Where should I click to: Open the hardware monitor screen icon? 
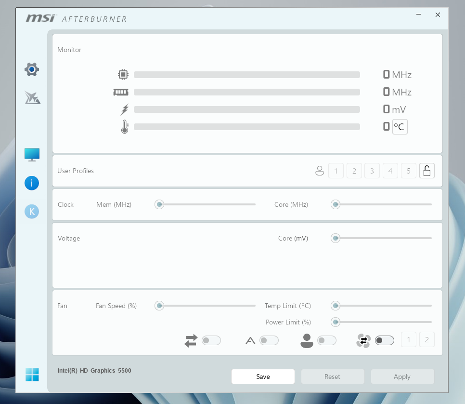[32, 155]
